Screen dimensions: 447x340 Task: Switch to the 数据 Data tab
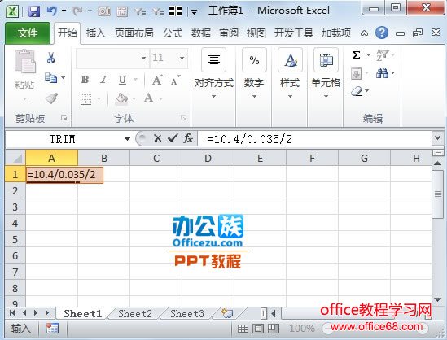click(x=200, y=33)
